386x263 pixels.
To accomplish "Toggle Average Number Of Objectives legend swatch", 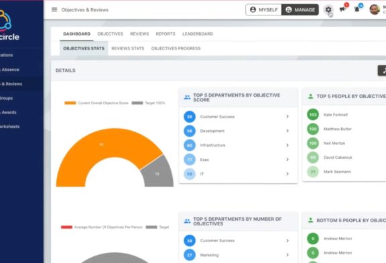I will [66, 227].
